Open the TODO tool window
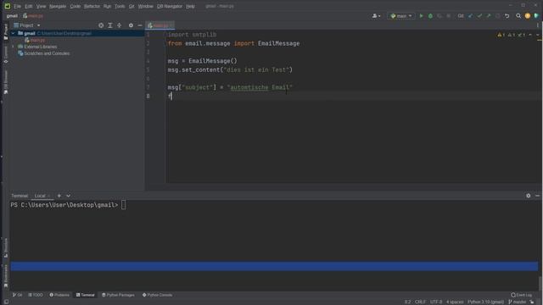Screen dimensions: 543x305 [x=36, y=295]
